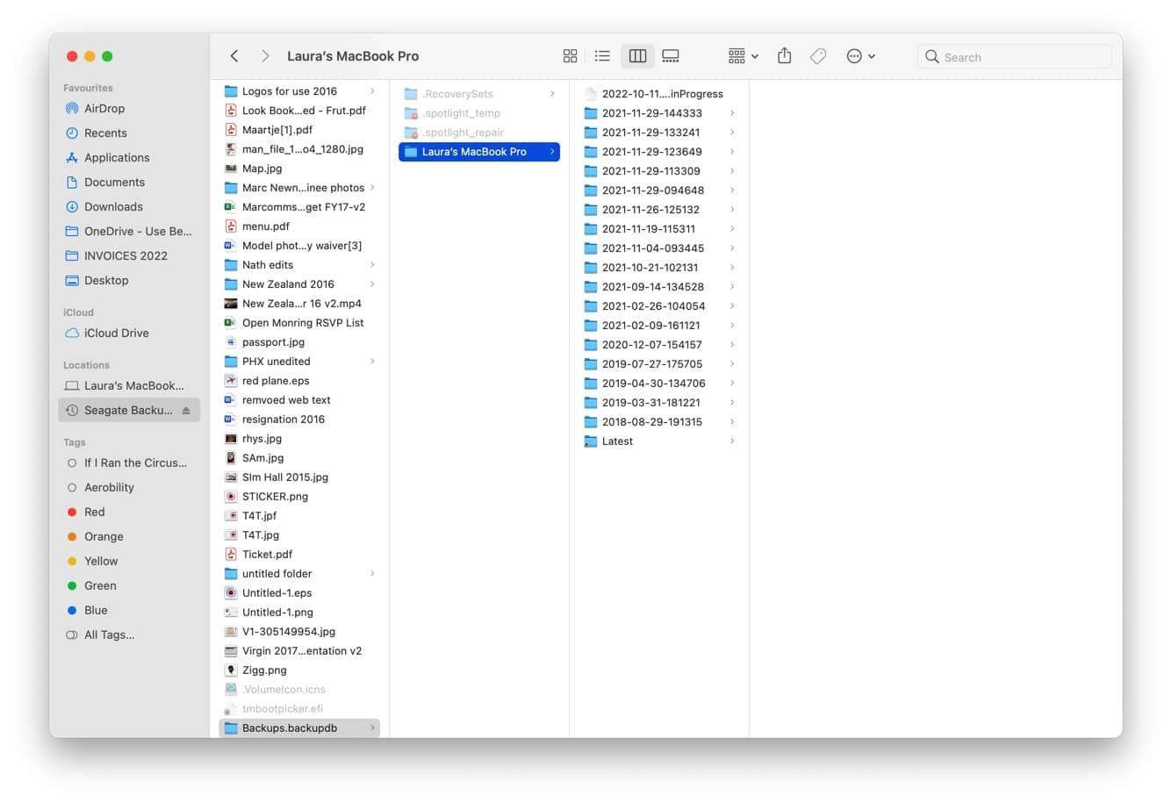Select the Backups.backupdb folder
The width and height of the screenshot is (1172, 803).
click(x=290, y=728)
